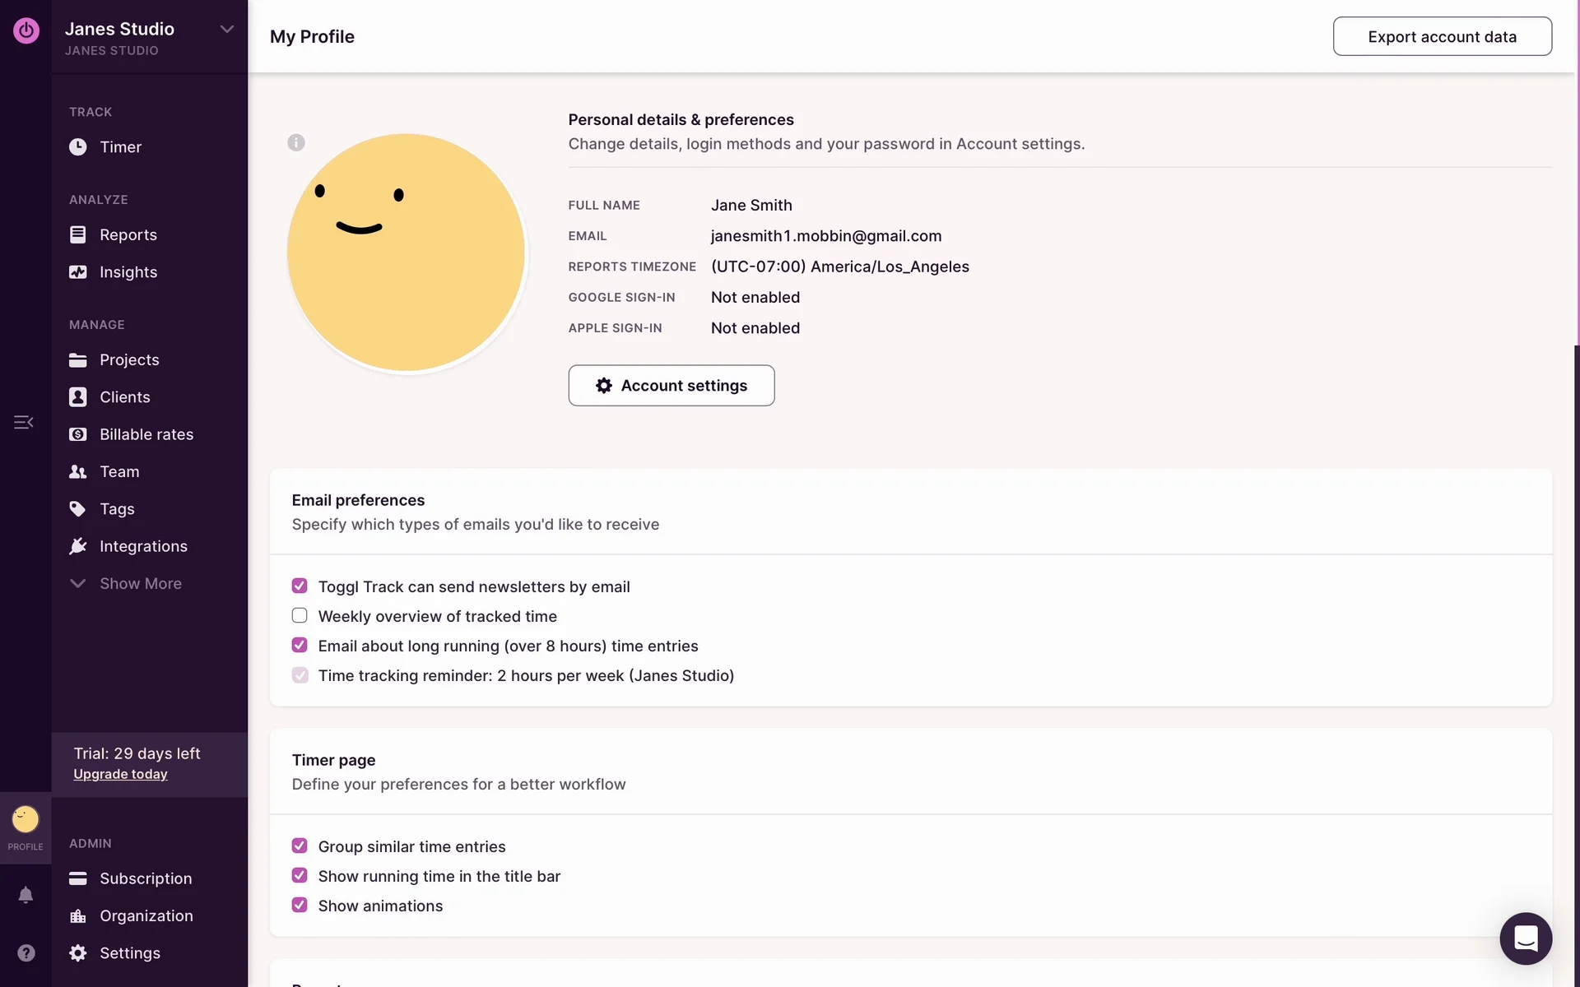The height and width of the screenshot is (987, 1580).
Task: Expand the Janes Studio workspace dropdown
Action: click(226, 30)
